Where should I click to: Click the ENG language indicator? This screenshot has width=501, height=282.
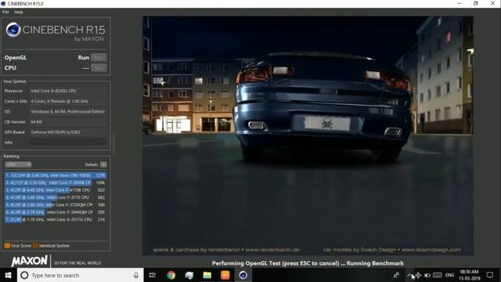pyautogui.click(x=449, y=275)
